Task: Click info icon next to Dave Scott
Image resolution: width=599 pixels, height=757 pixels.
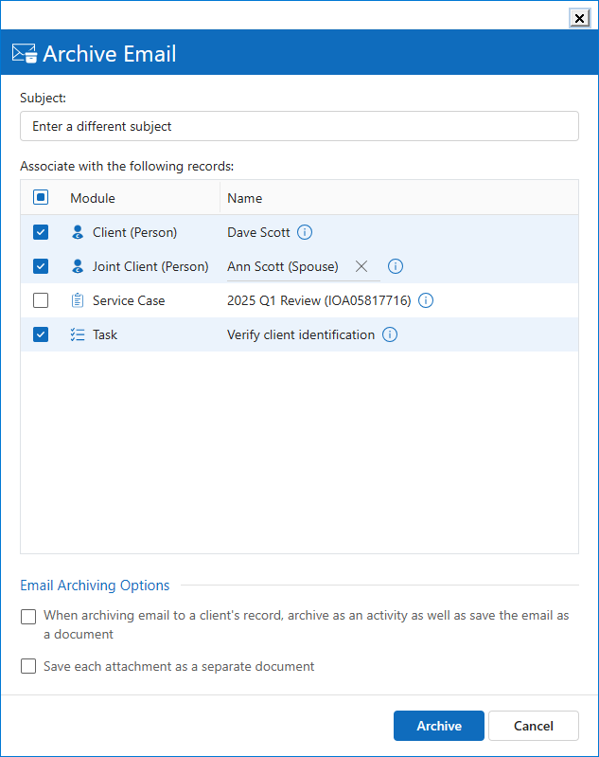Action: pyautogui.click(x=305, y=232)
